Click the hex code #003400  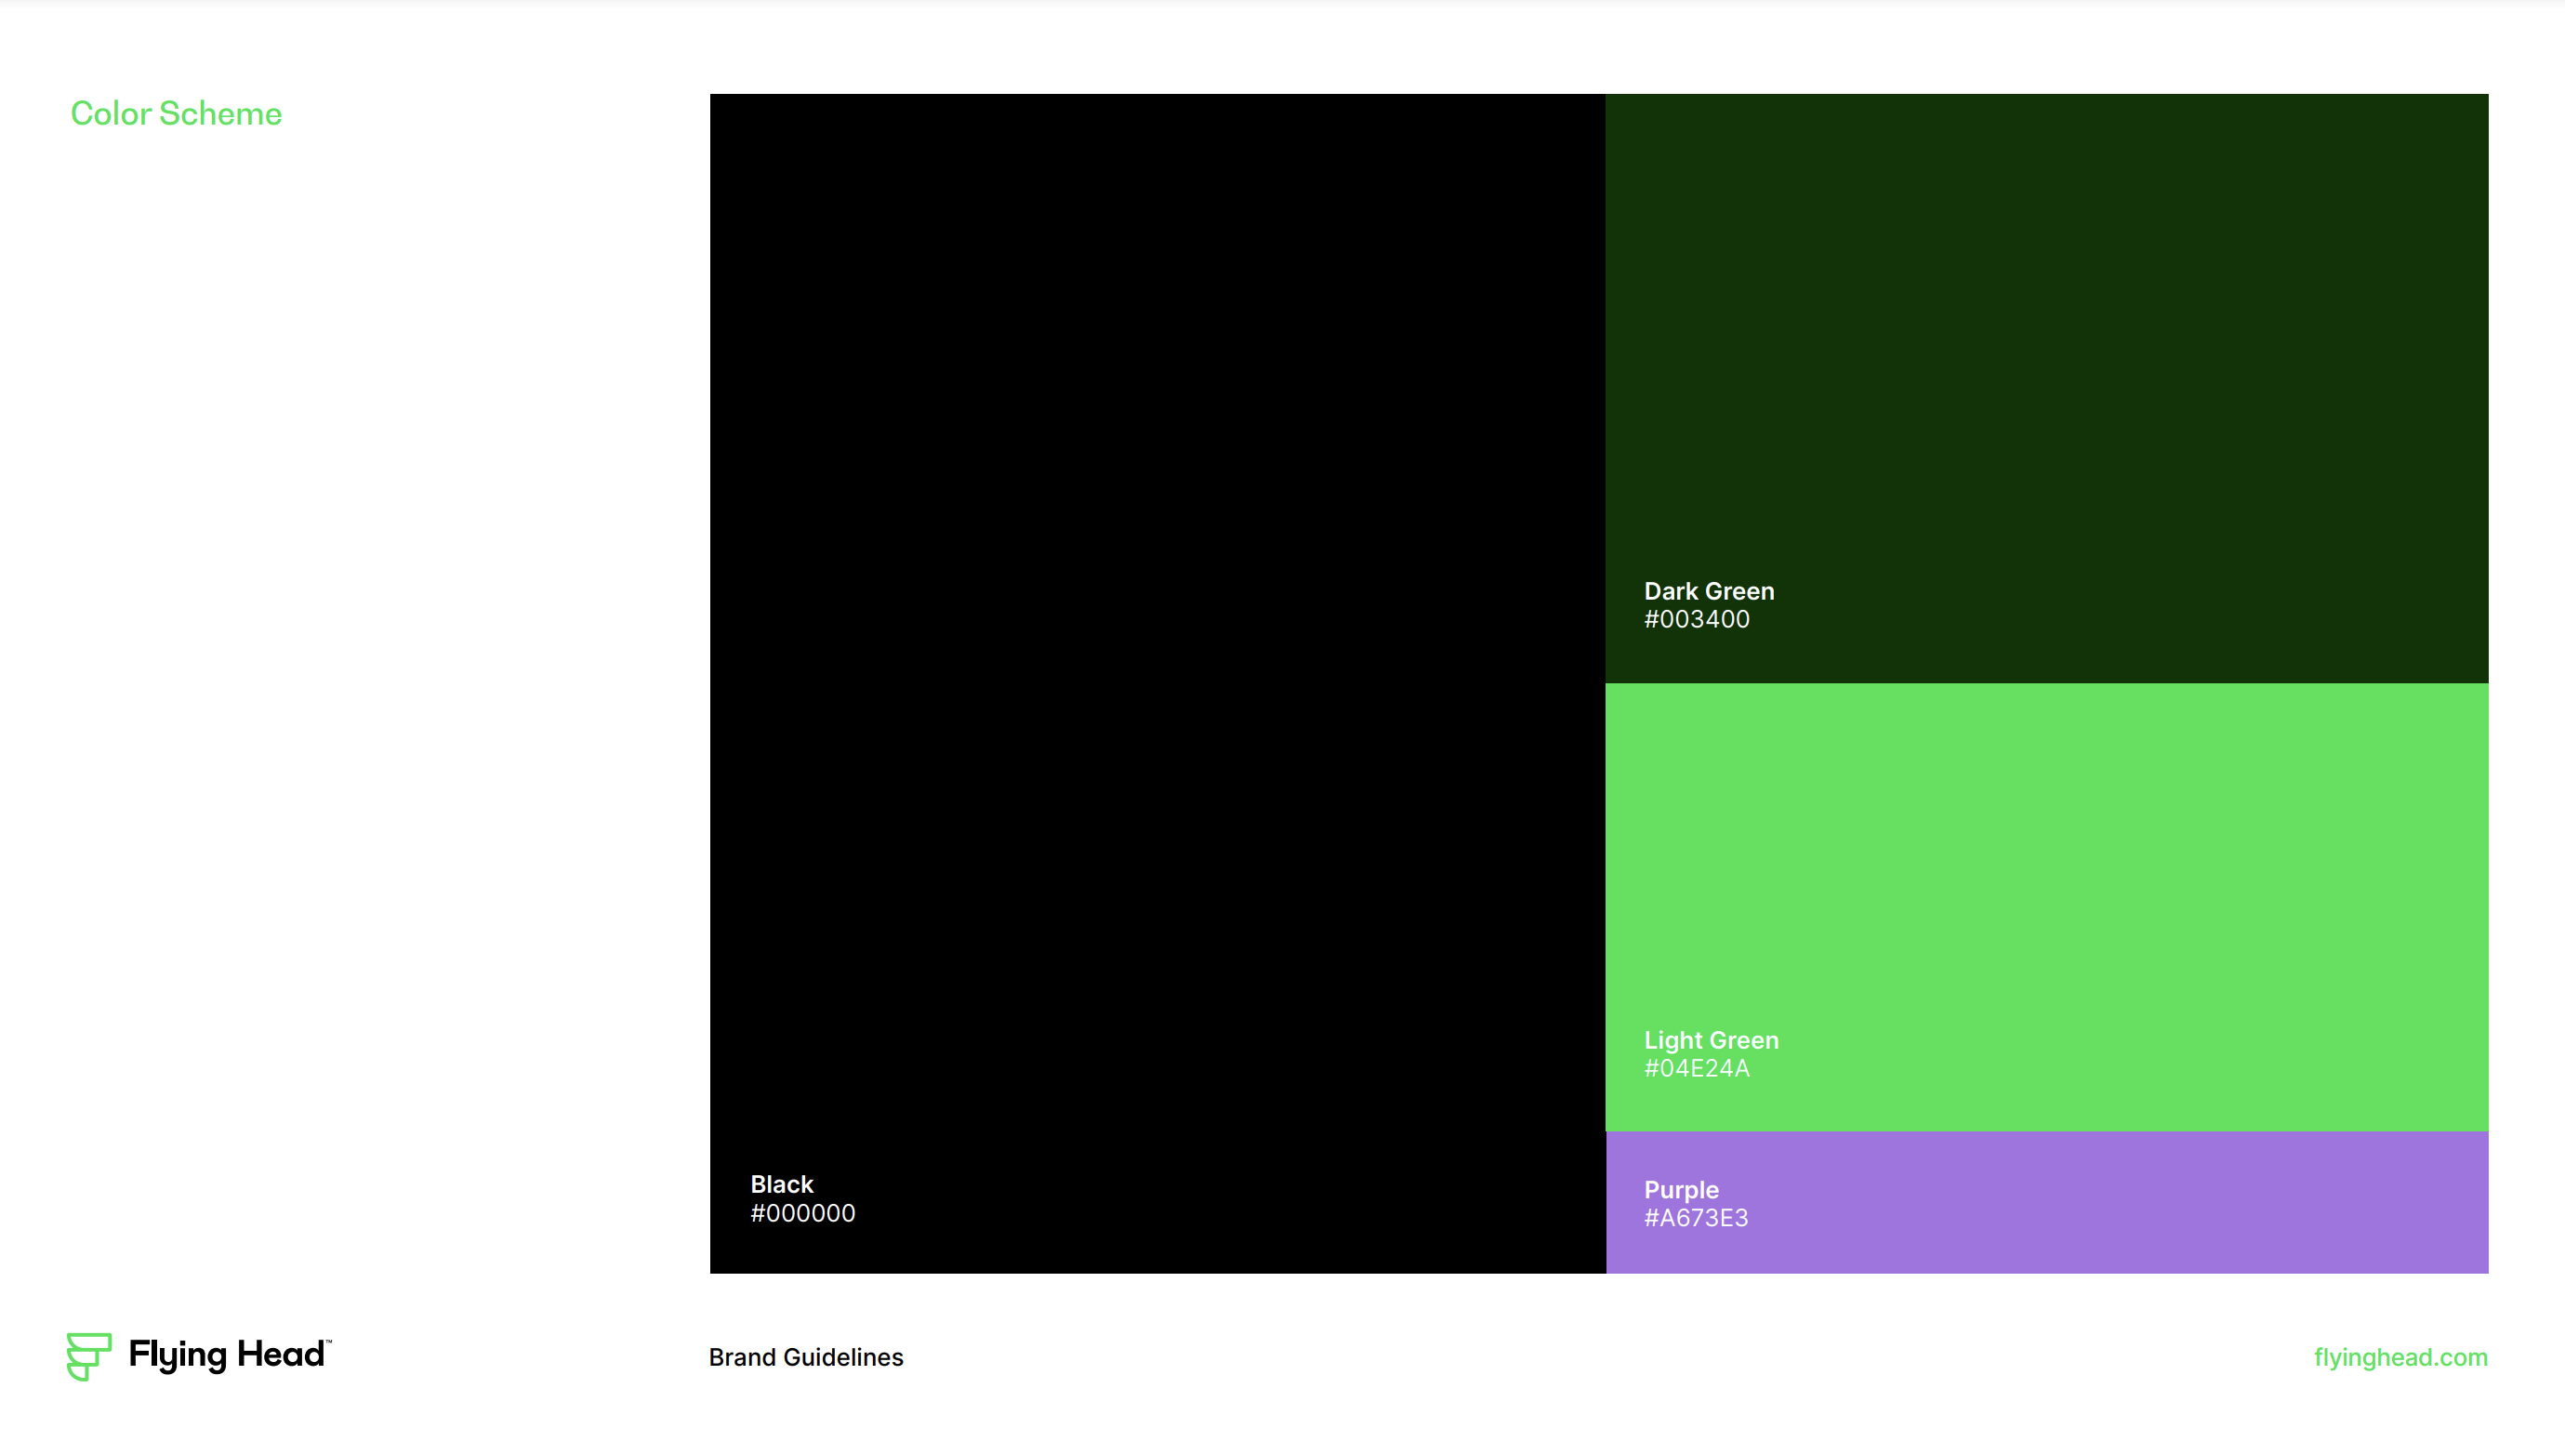coord(1698,618)
